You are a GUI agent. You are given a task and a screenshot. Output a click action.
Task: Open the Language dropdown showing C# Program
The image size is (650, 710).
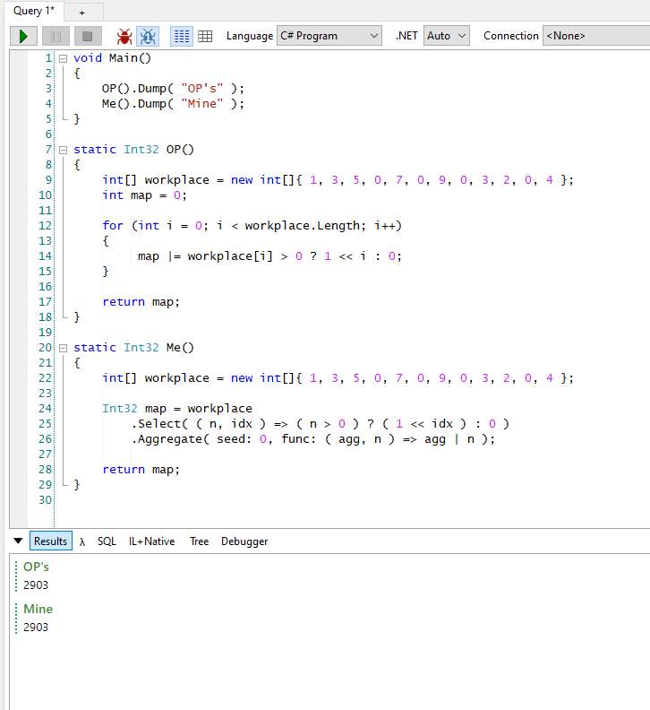click(329, 36)
